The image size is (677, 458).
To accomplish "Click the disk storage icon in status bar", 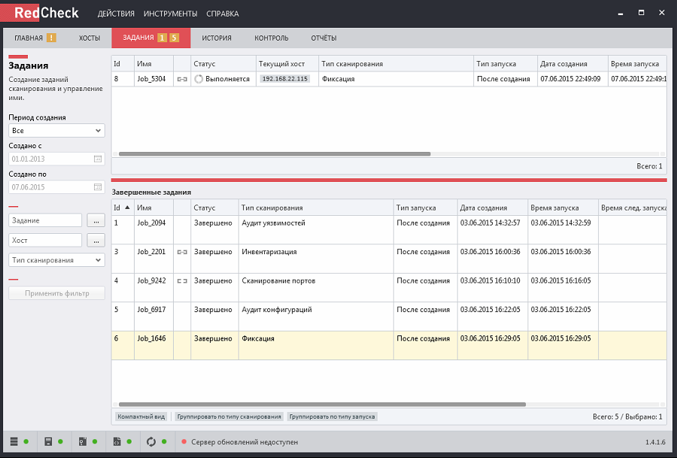I will coord(48,441).
